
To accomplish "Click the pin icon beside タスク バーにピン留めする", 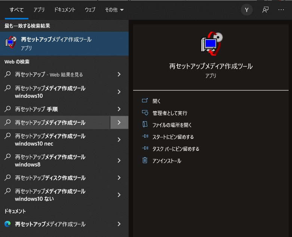I will 145,148.
